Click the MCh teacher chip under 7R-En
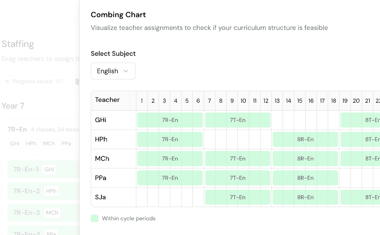The image size is (380, 235). [48, 144]
